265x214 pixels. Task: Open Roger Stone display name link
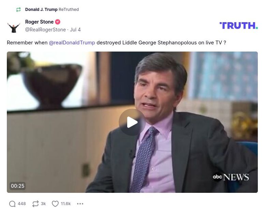39,22
